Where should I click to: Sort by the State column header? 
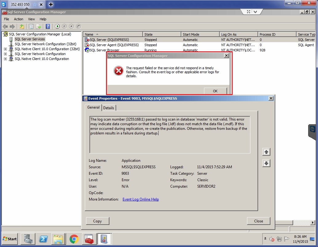pos(162,34)
